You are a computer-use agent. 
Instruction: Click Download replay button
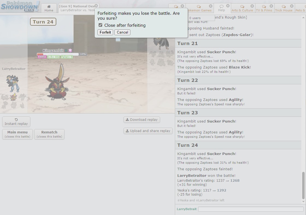point(142,120)
